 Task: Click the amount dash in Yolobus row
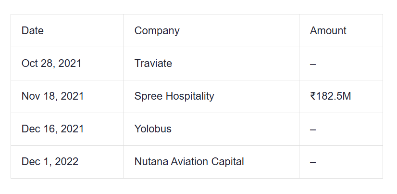tap(313, 129)
